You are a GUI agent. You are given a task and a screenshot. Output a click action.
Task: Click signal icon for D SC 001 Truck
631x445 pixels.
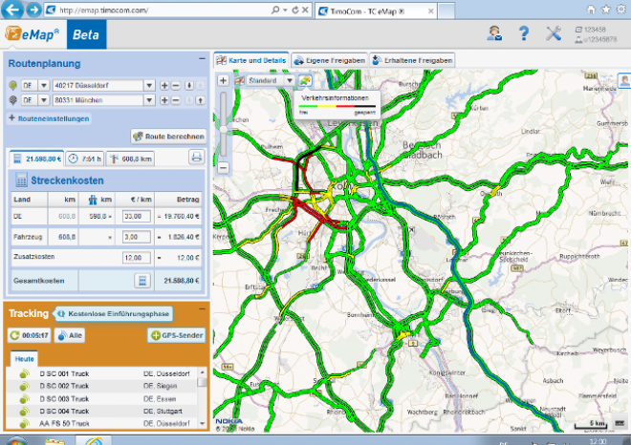pyautogui.click(x=25, y=373)
